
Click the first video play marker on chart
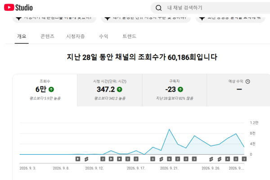click(78, 159)
